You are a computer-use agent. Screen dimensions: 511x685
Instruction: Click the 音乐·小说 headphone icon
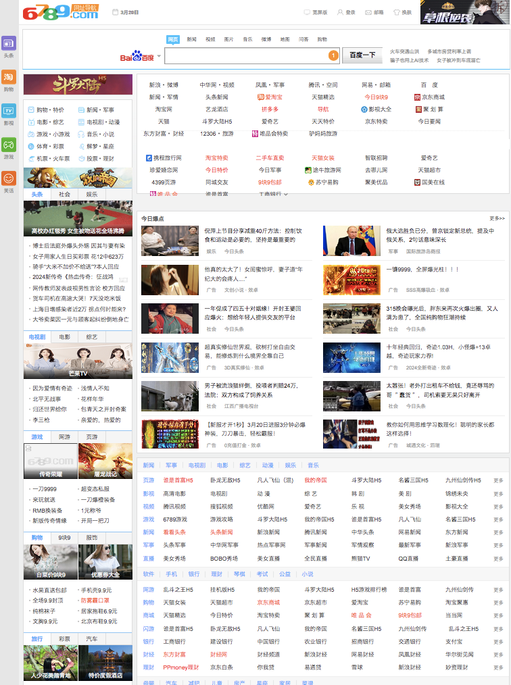(81, 134)
